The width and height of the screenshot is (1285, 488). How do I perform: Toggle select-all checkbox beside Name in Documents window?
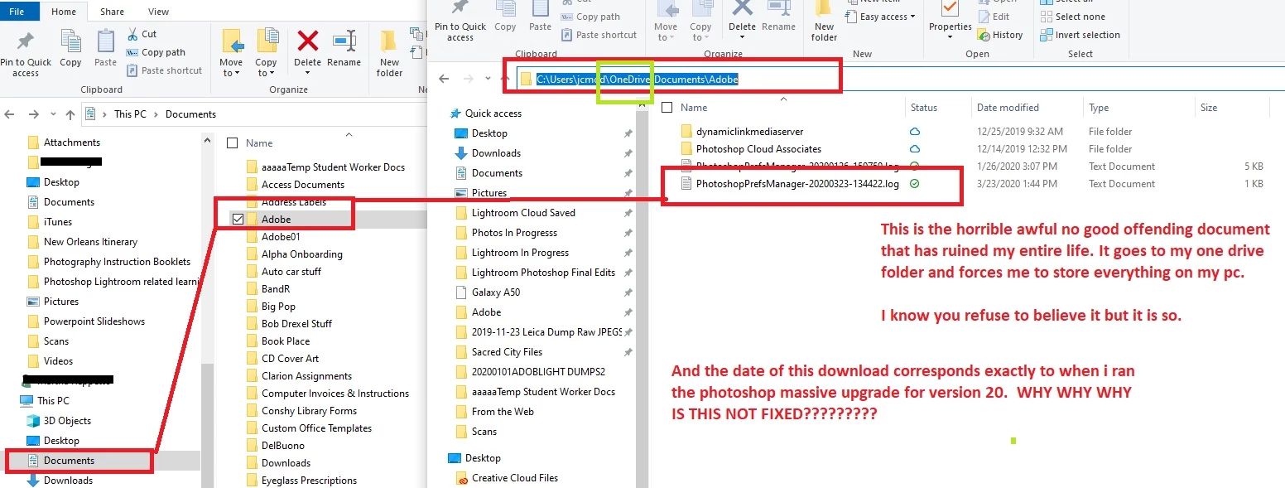click(x=233, y=143)
